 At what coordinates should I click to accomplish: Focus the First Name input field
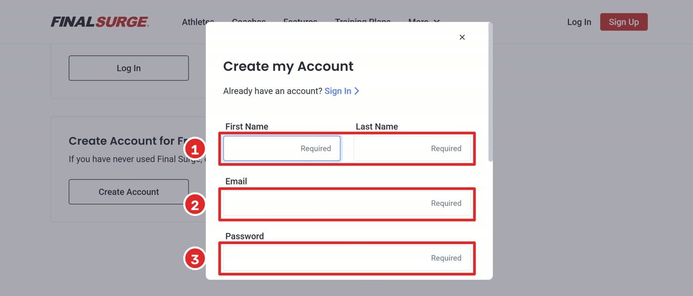click(x=282, y=148)
